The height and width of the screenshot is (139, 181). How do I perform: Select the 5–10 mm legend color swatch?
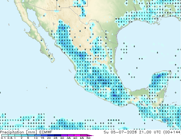pyautogui.click(x=31, y=135)
